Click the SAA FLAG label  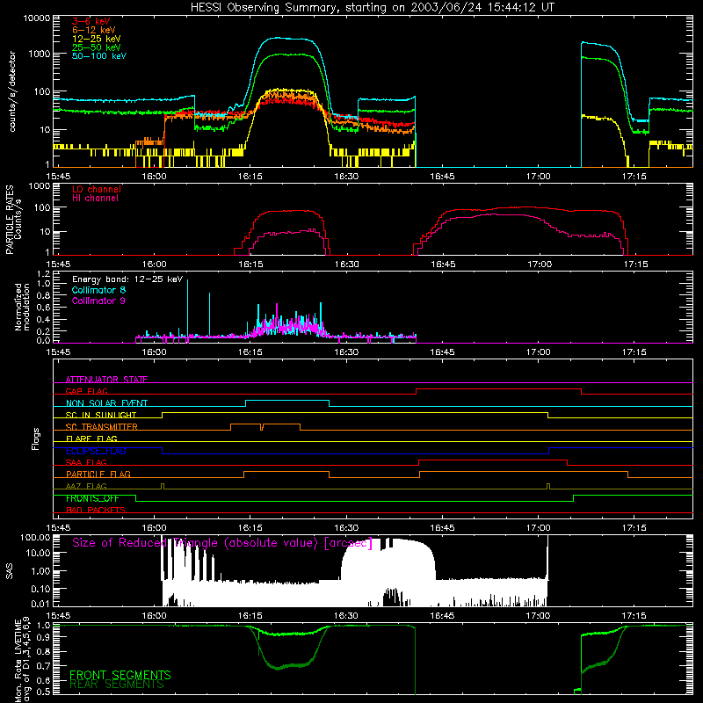pos(86,462)
